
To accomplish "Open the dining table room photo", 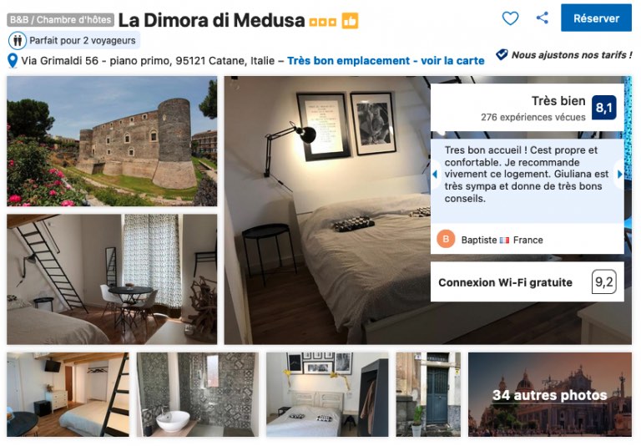I will [112, 279].
